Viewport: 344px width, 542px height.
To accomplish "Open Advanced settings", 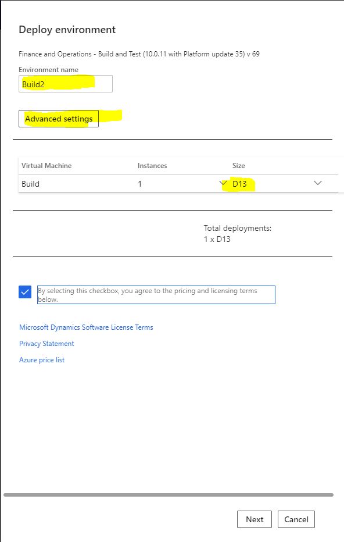I will click(x=59, y=119).
